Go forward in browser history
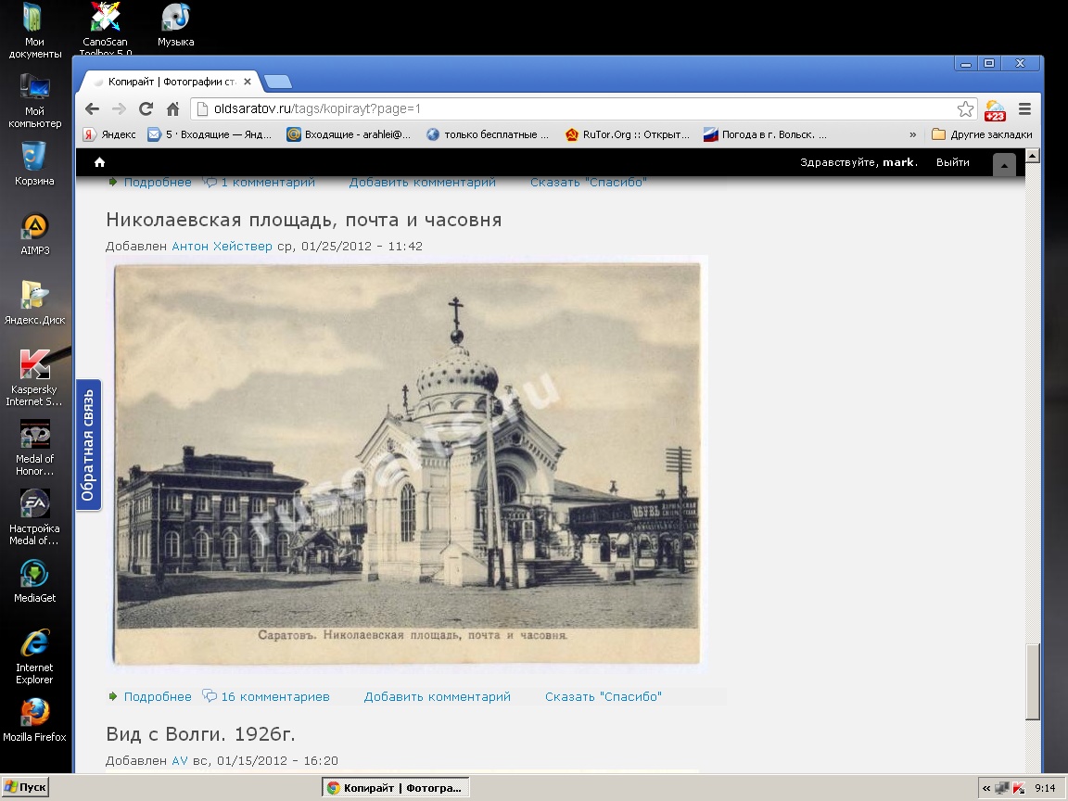 click(120, 109)
